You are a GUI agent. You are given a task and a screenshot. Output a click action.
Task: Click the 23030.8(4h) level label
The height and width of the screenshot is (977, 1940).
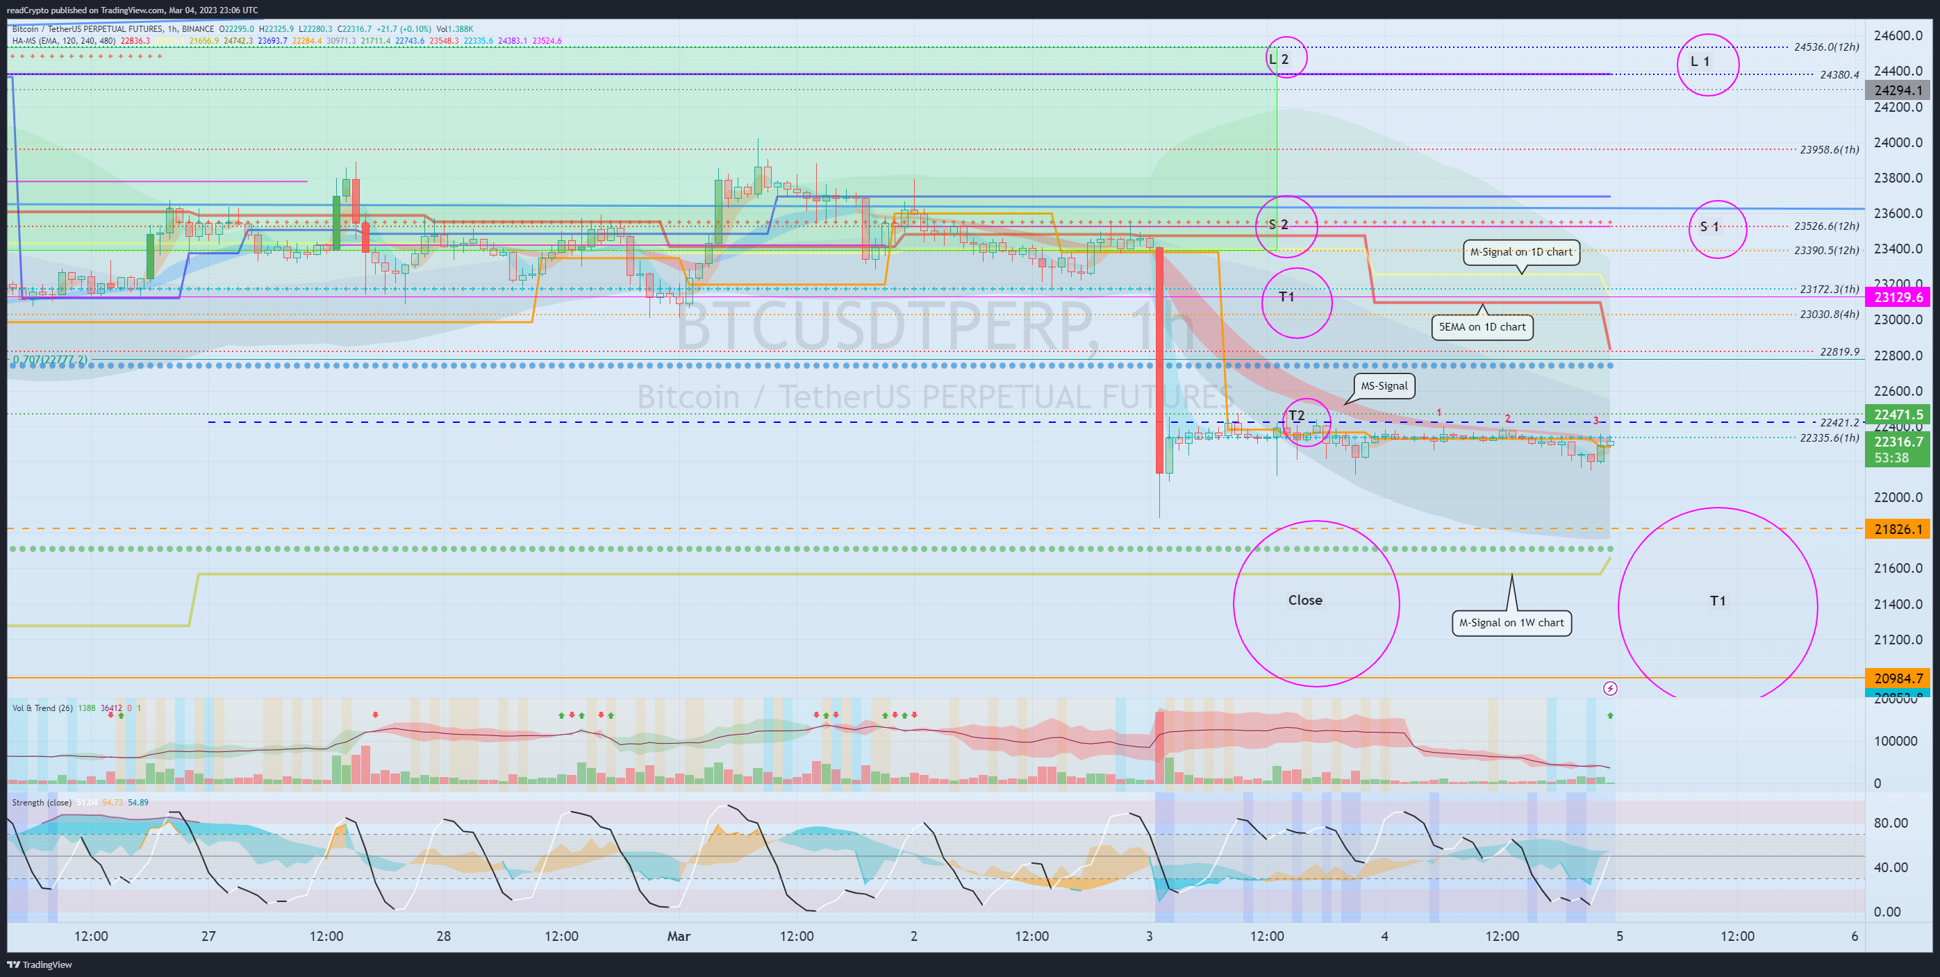(x=1830, y=314)
